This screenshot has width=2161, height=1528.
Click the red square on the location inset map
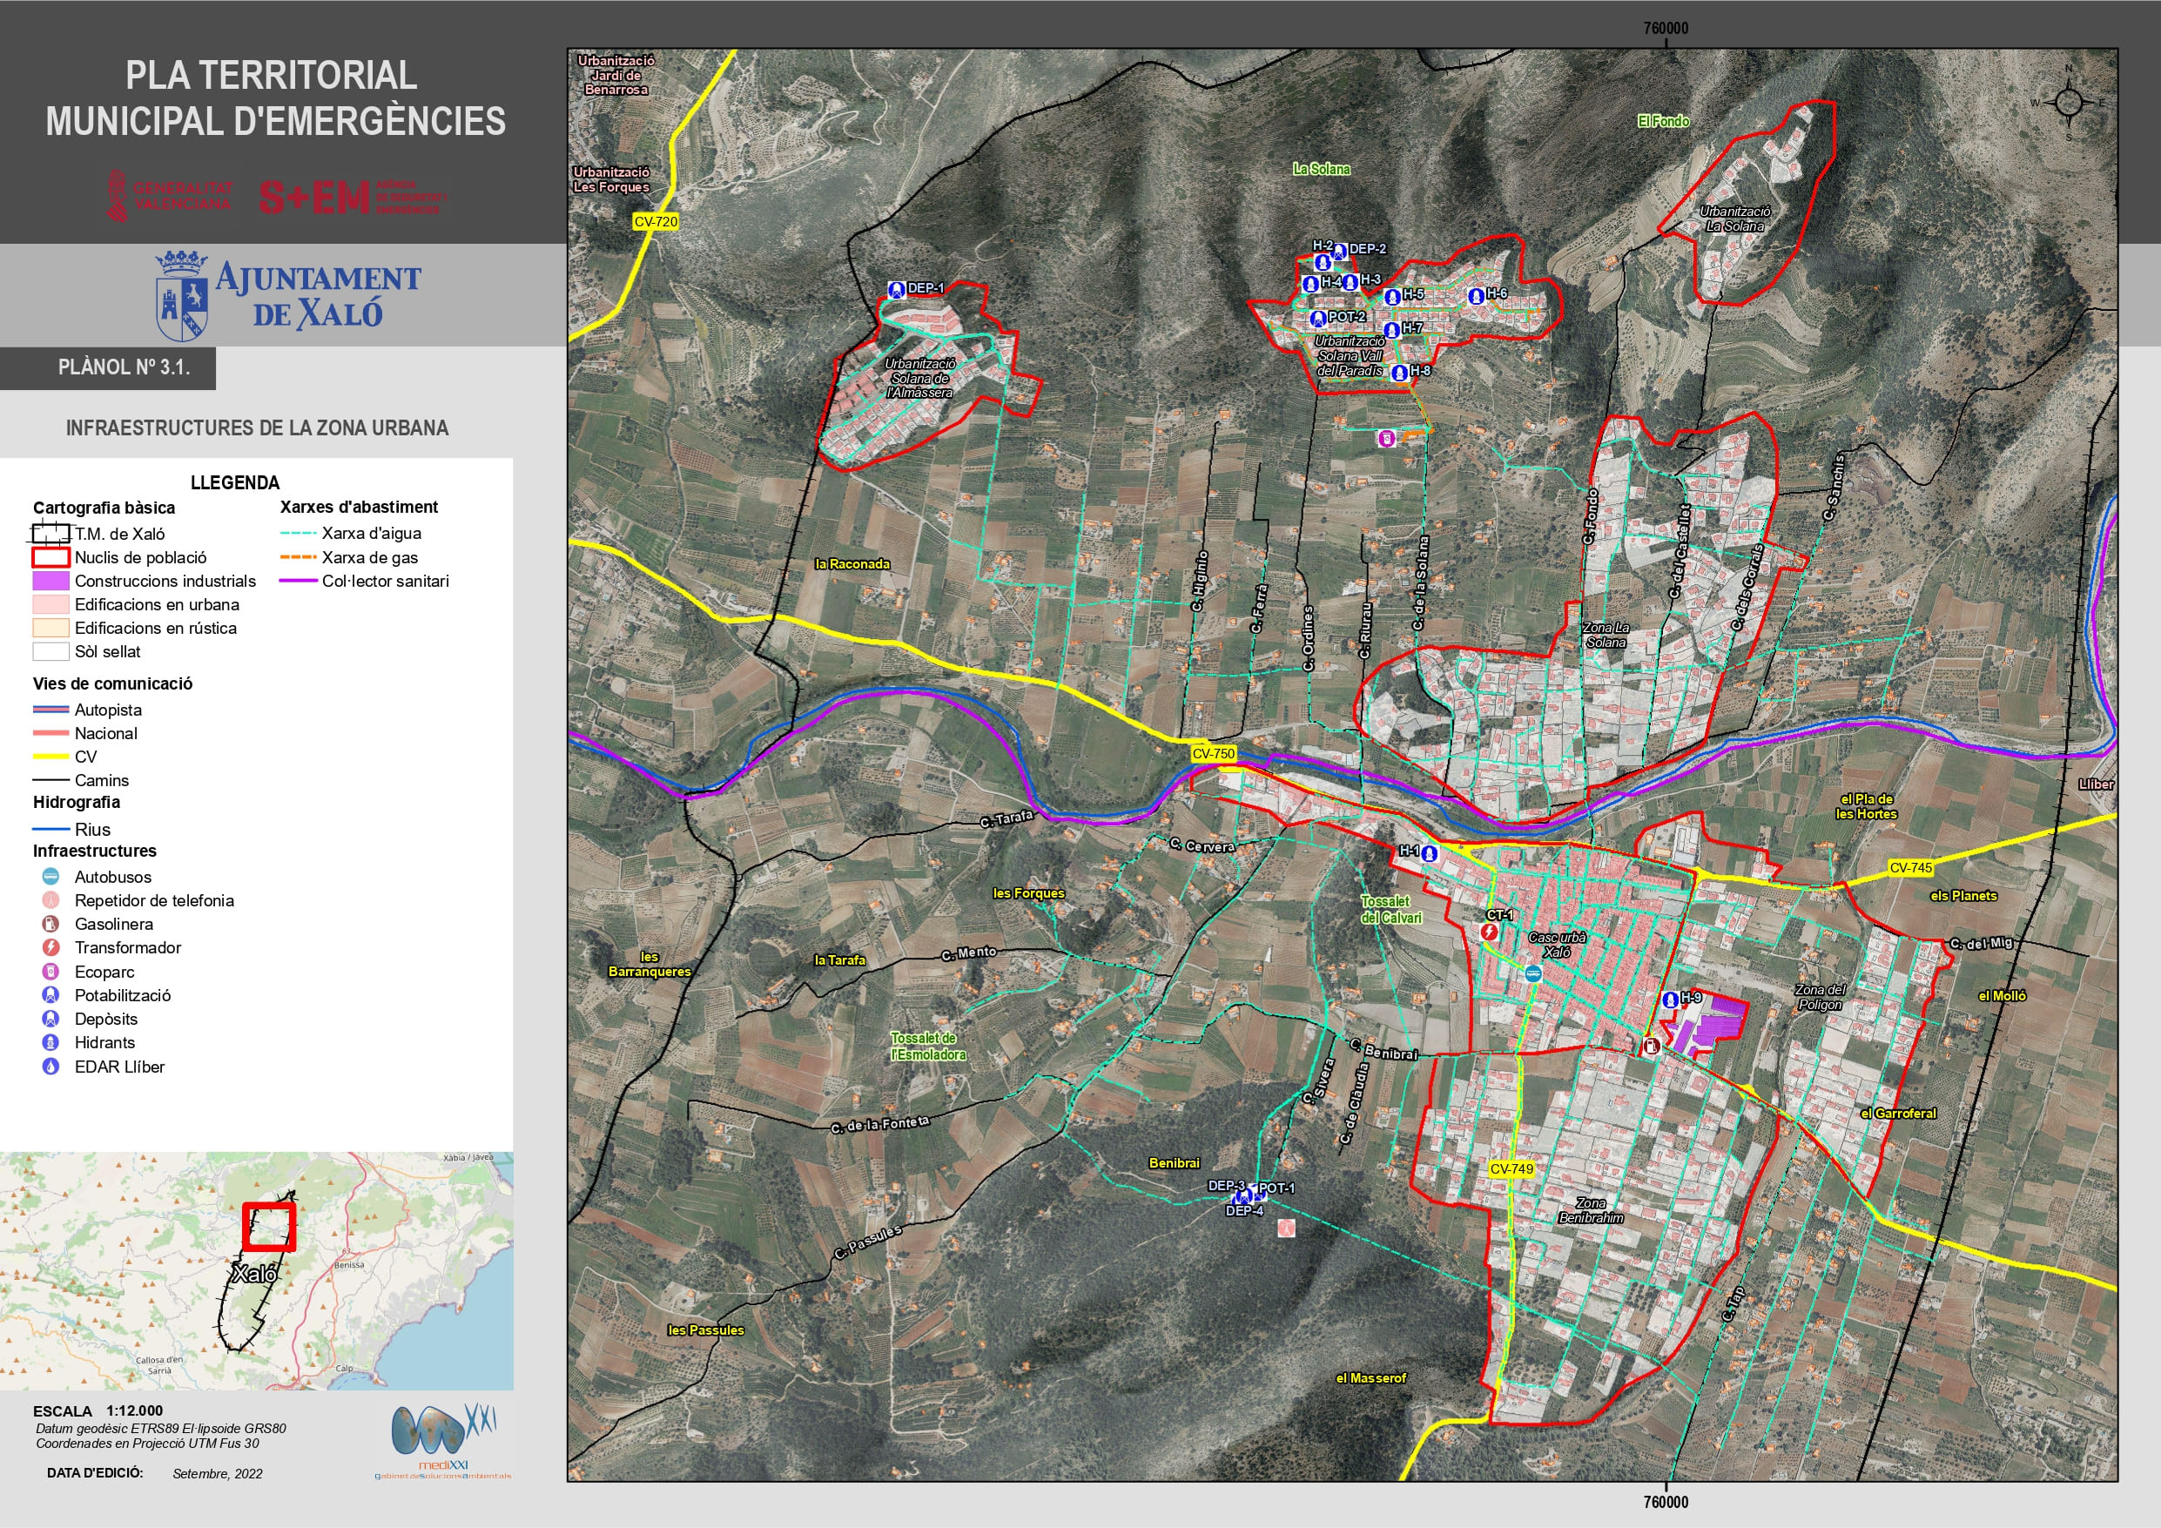[269, 1226]
